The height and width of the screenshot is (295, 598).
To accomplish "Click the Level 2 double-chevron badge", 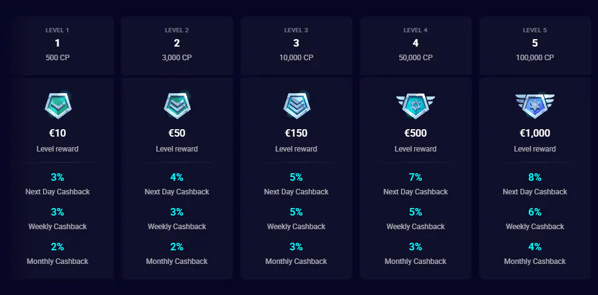I will coord(177,106).
